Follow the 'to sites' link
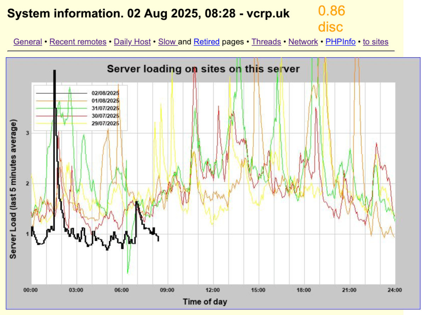 375,42
